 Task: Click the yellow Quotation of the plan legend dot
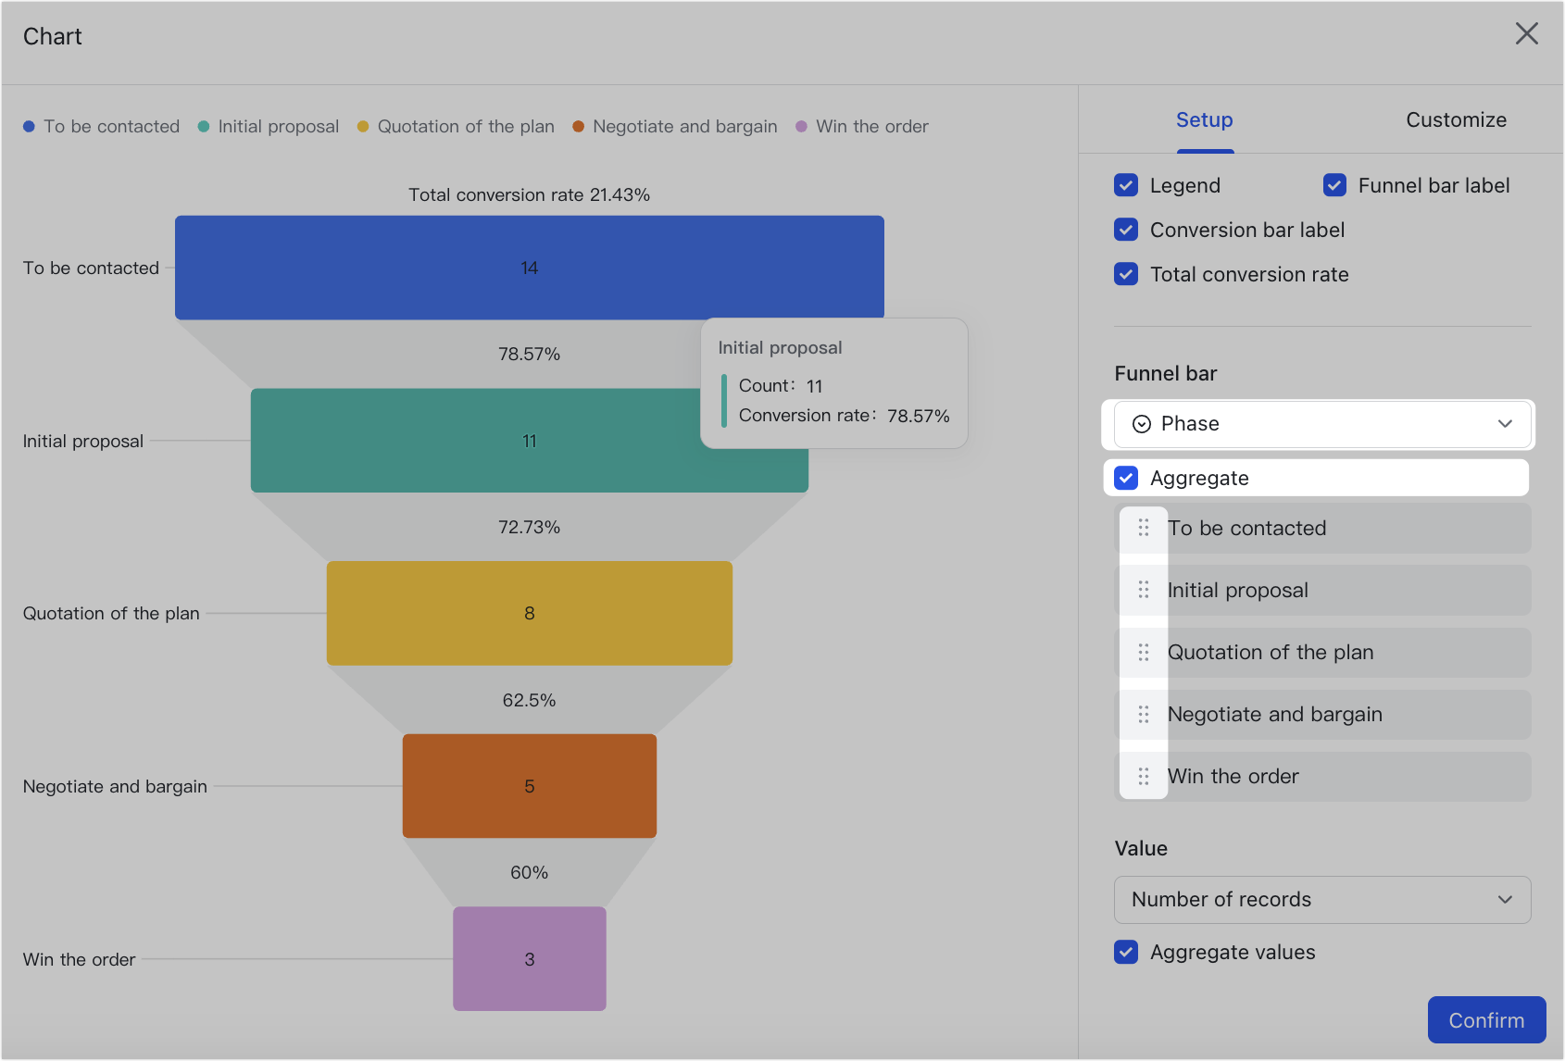pos(363,127)
